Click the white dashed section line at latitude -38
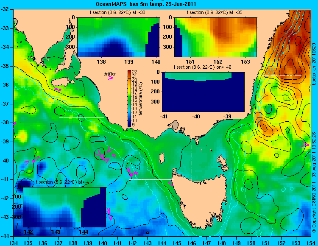318x246 pixels. 81,117
